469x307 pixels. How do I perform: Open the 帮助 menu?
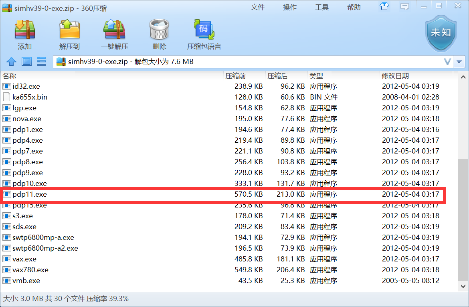354,7
